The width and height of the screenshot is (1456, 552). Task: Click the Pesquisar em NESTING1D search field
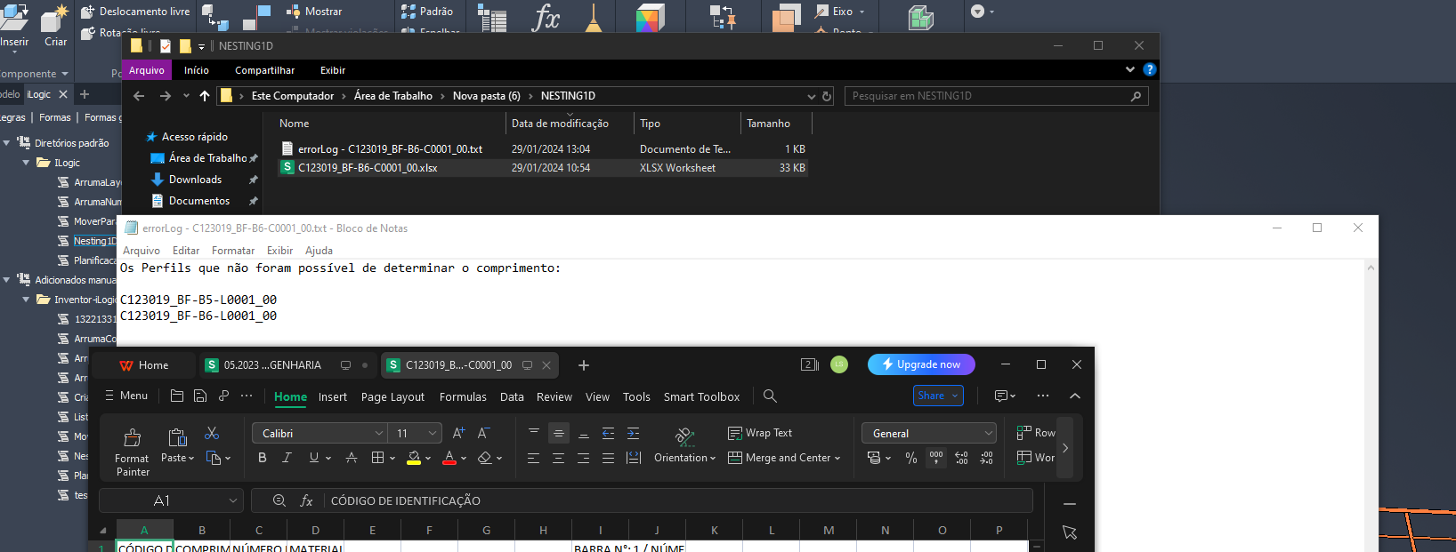tap(988, 96)
